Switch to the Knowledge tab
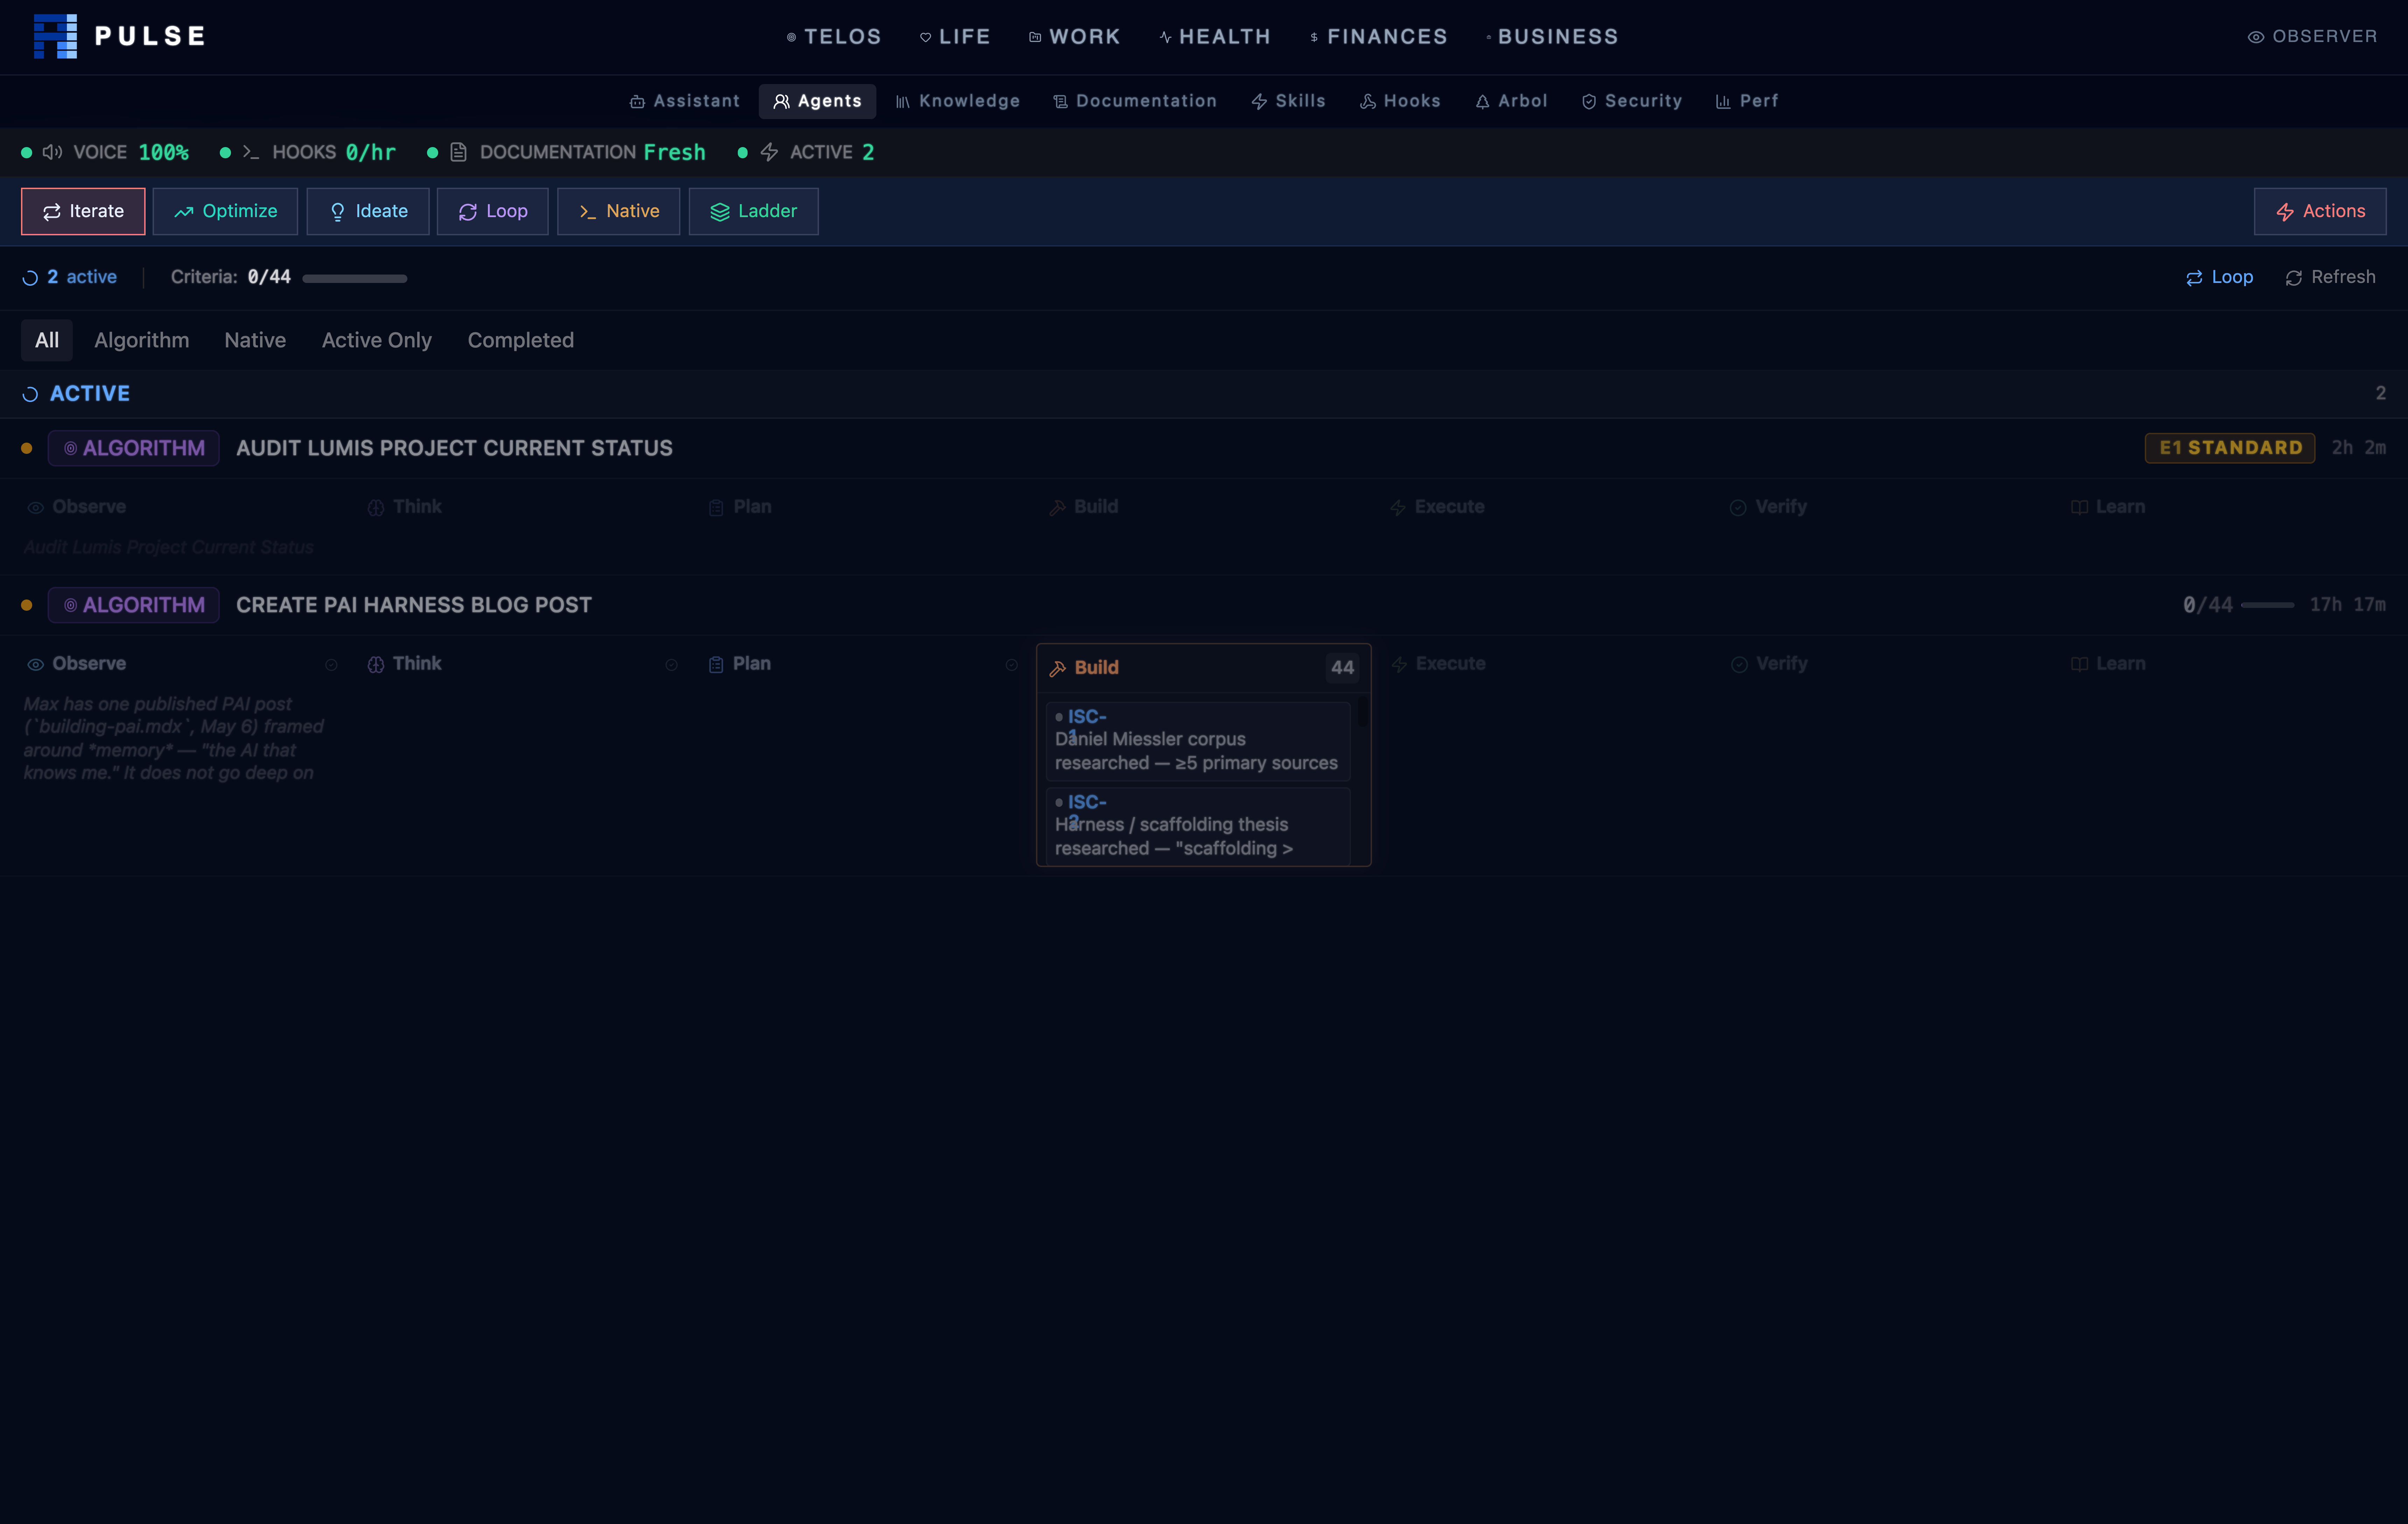Screen dimensions: 2408x1524 point(958,101)
